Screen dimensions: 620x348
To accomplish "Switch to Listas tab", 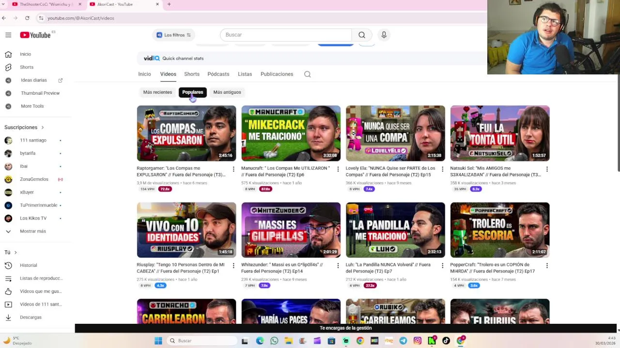I will pos(245,74).
